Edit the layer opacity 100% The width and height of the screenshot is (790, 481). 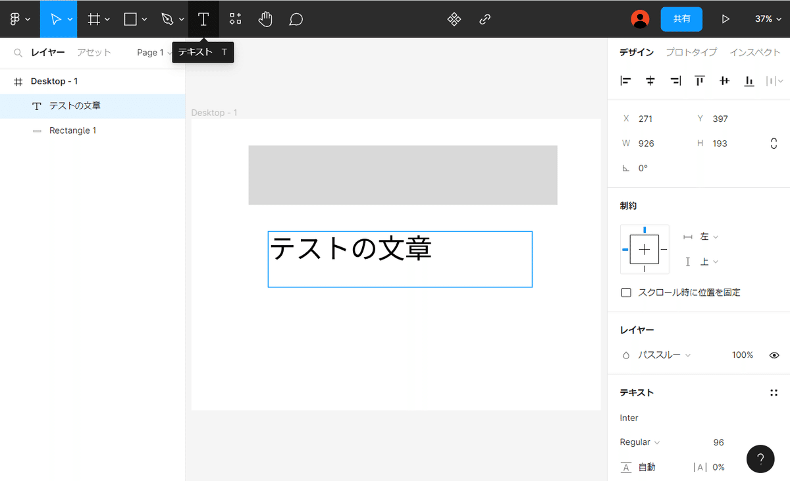[743, 355]
